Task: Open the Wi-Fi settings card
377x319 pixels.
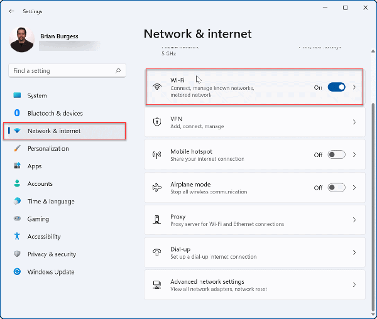Action: 254,87
